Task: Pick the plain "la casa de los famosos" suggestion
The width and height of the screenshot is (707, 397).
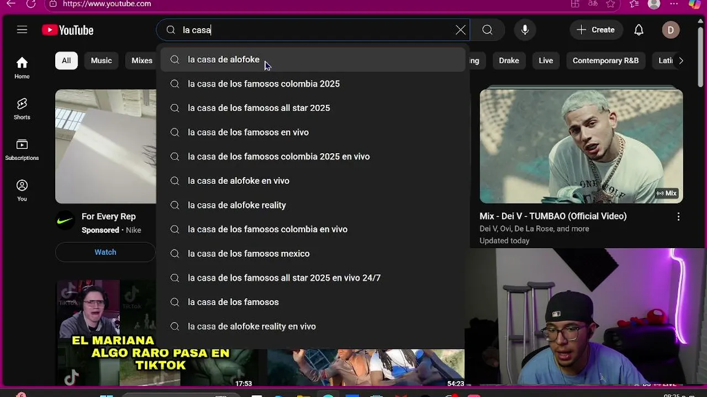Action: coord(313,302)
